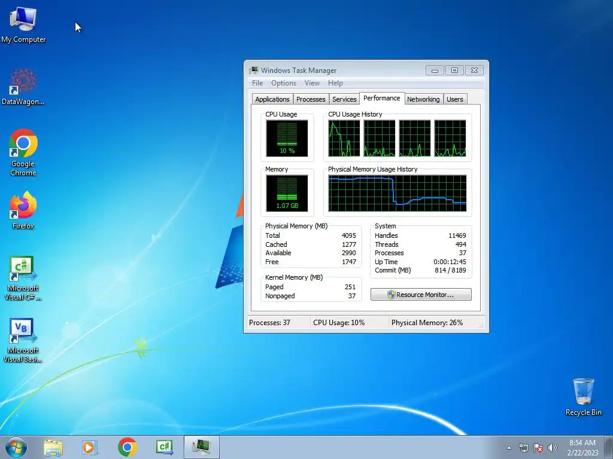Screen dimensions: 613x459
Task: Click the Up Time value 0:00:12:45
Action: pyautogui.click(x=450, y=262)
